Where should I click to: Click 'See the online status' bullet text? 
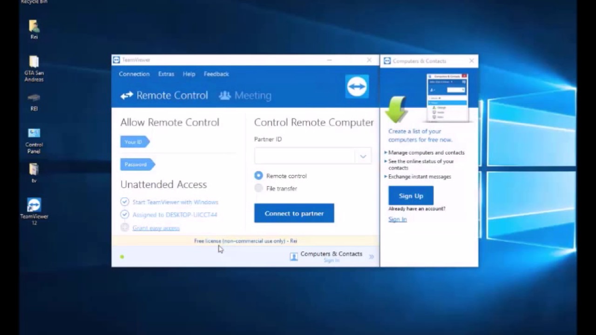(x=421, y=165)
